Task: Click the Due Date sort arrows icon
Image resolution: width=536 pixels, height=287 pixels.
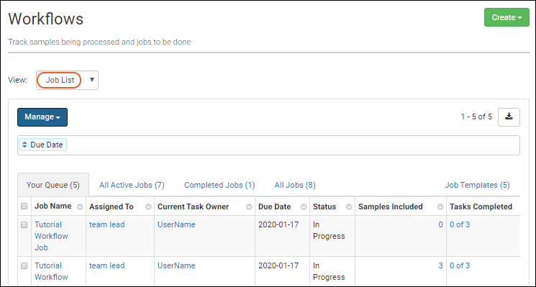Action: pos(25,145)
